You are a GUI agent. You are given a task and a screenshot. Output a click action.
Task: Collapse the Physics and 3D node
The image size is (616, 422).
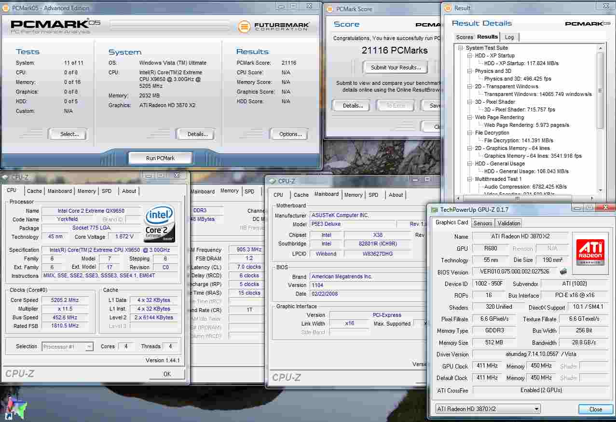coord(470,71)
